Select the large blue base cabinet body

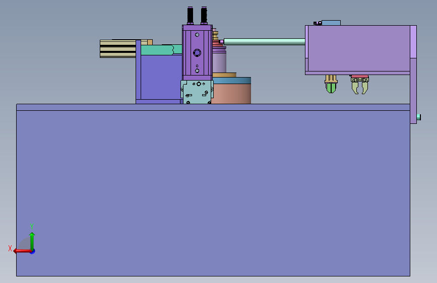[x=213, y=193]
